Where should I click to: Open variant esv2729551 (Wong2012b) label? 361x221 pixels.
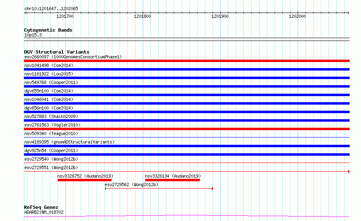tap(51, 167)
